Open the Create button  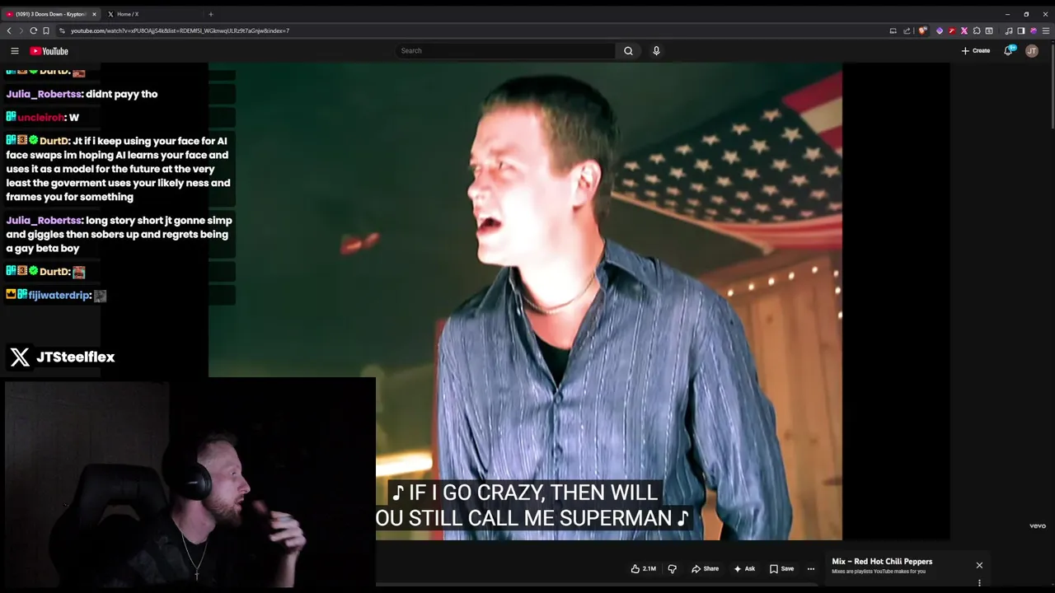pos(976,51)
